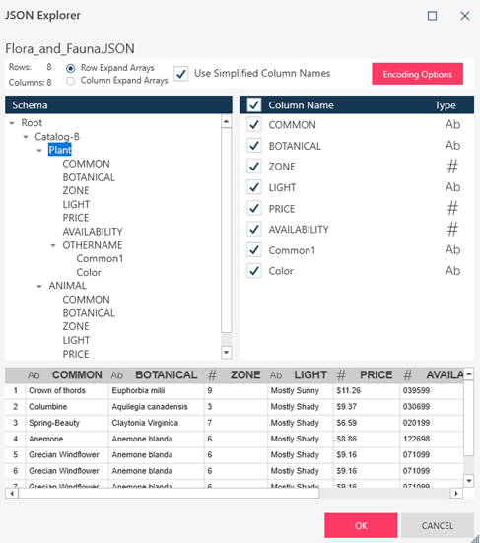Click the 'Spring-Beauty' cell
The height and width of the screenshot is (543, 480).
[67, 423]
